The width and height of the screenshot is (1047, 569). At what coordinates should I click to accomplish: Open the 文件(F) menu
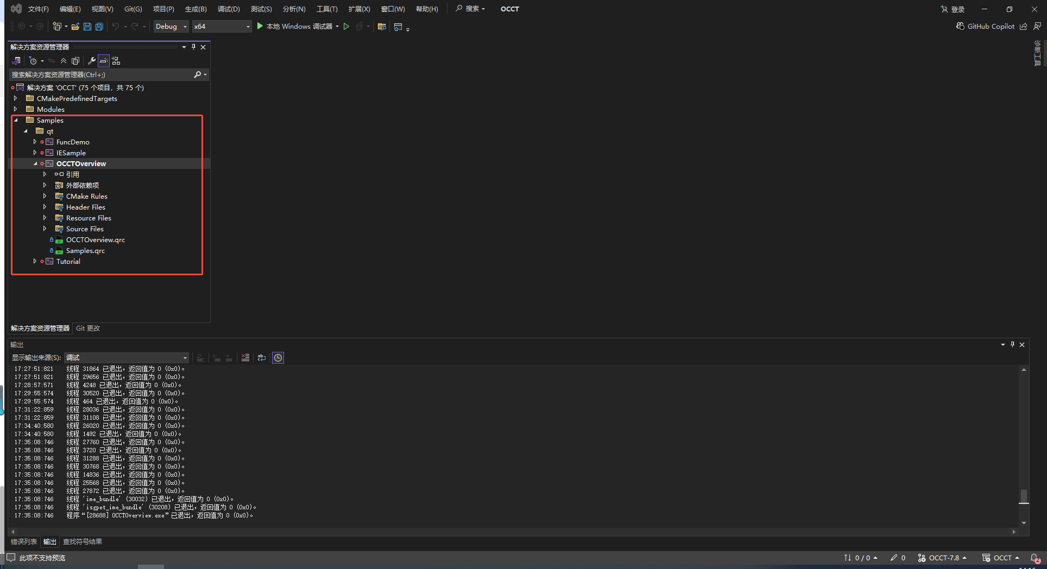click(x=38, y=9)
